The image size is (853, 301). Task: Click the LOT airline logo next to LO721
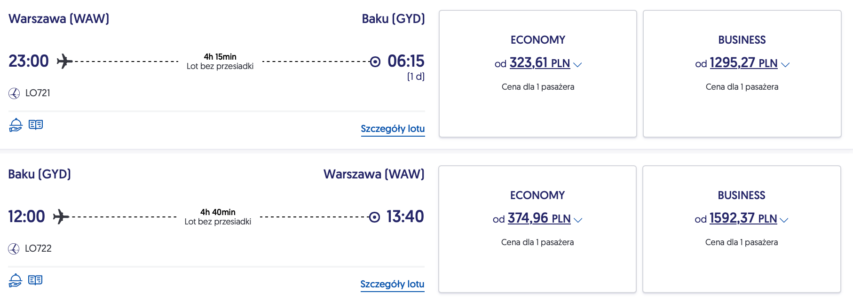pyautogui.click(x=14, y=93)
